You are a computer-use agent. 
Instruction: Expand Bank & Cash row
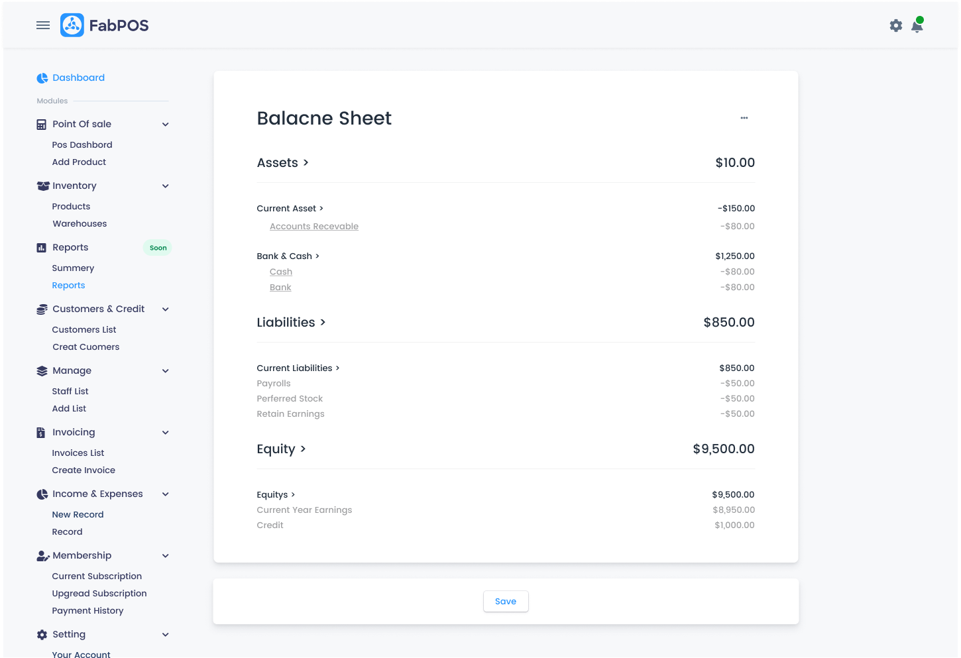tap(288, 256)
